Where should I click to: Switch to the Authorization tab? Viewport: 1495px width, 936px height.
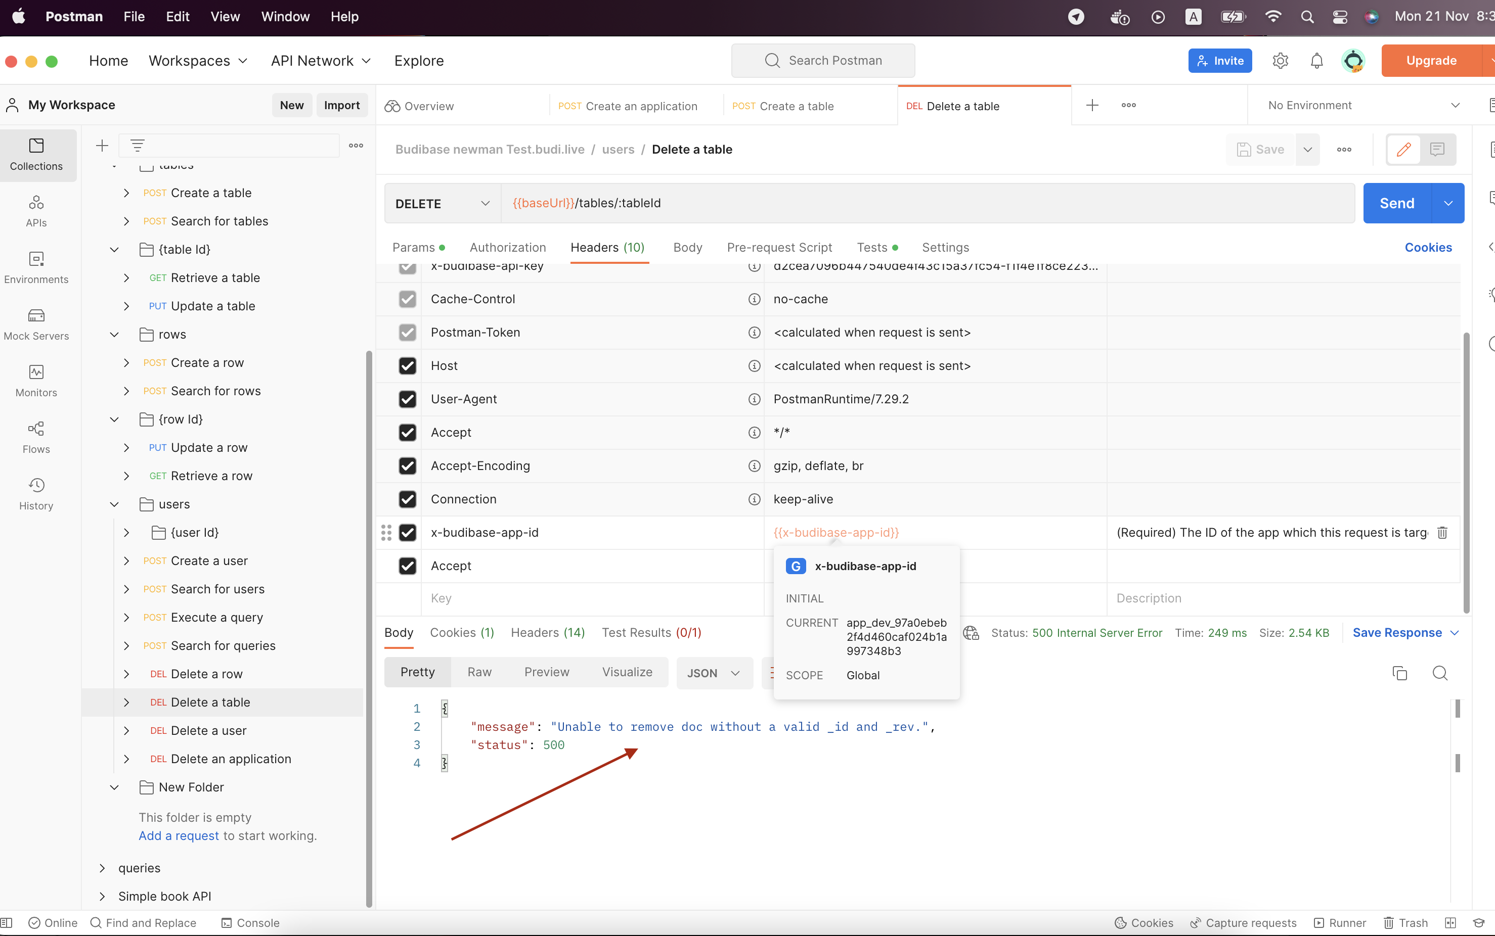[x=507, y=247]
